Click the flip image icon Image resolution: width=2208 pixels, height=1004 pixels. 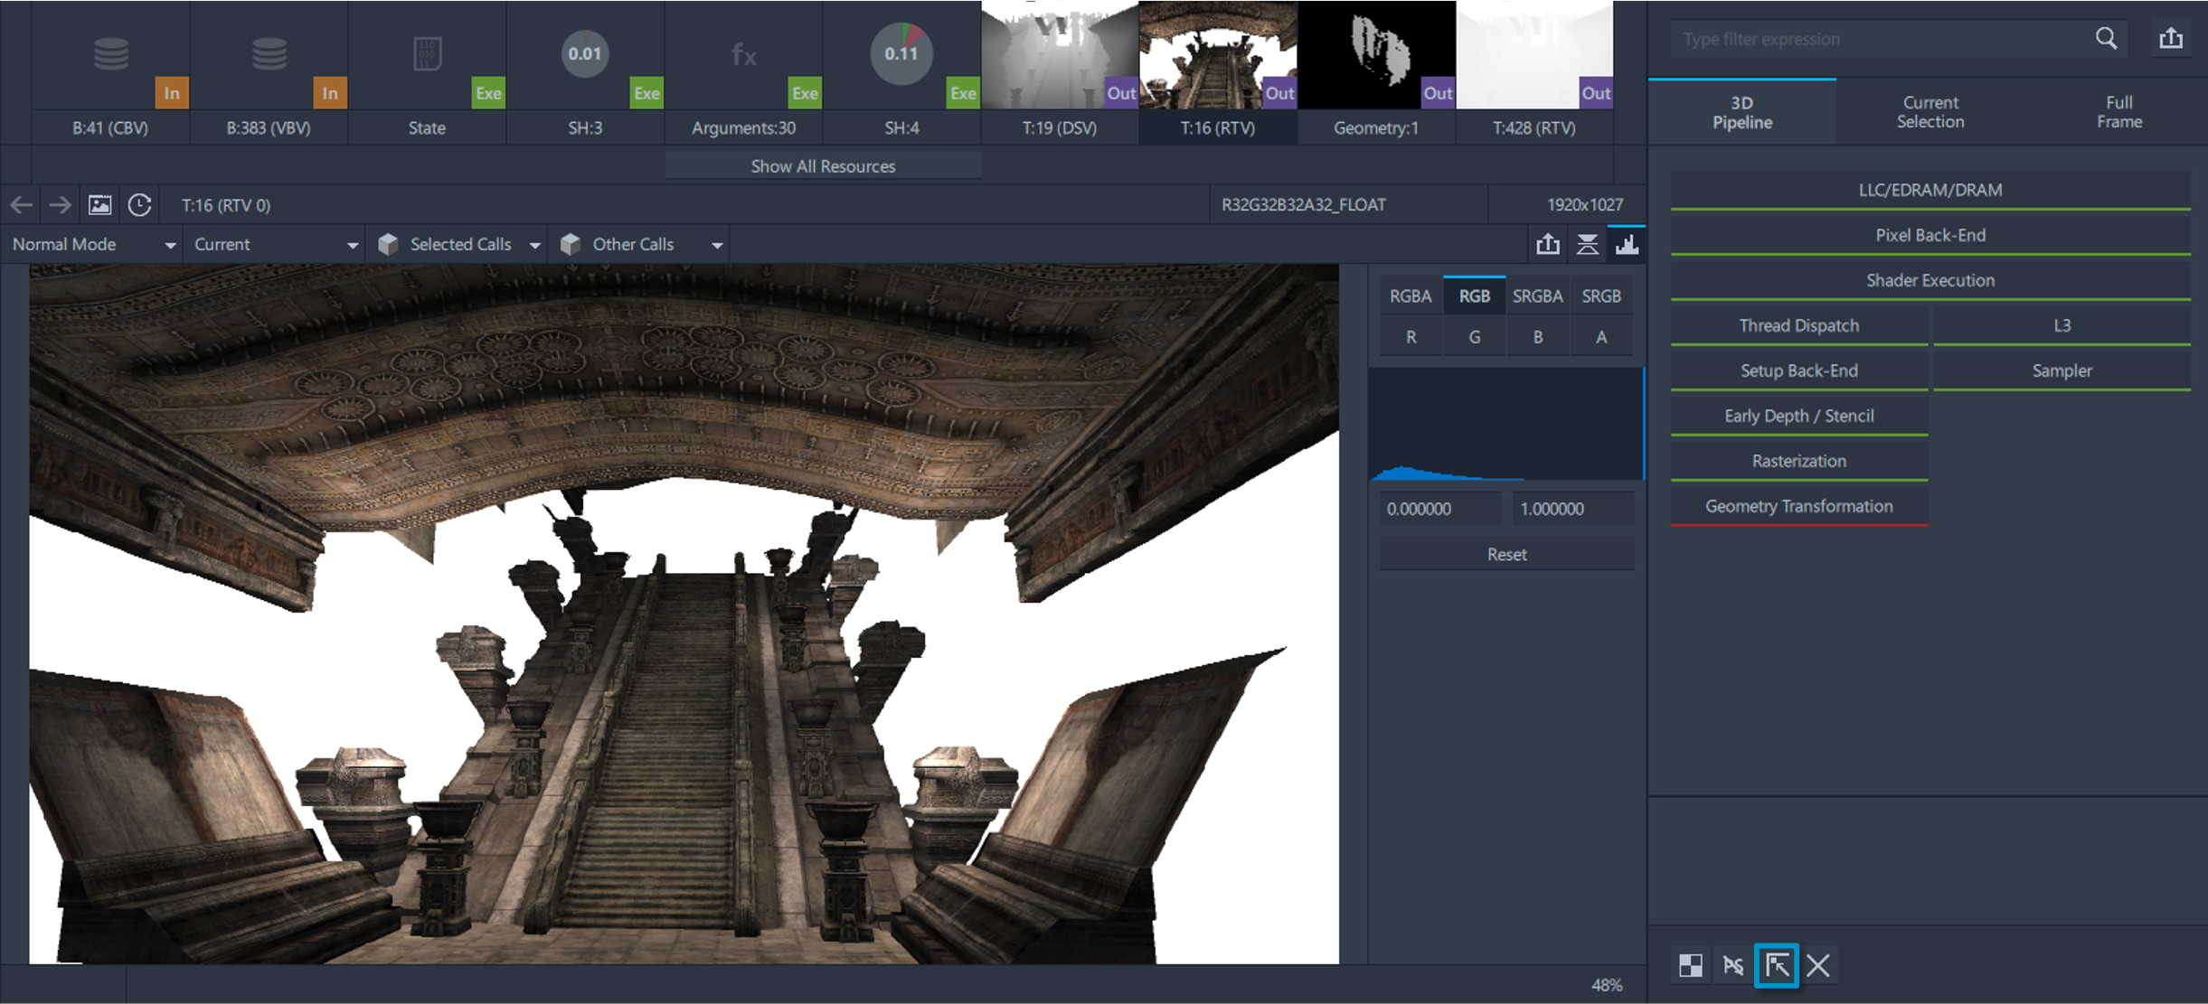click(x=1587, y=244)
